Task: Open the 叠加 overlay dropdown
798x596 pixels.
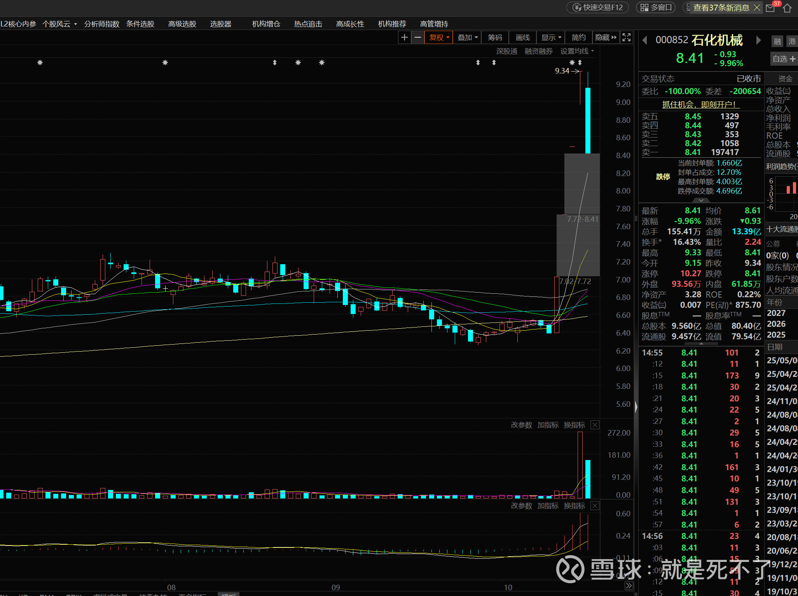Action: 467,37
